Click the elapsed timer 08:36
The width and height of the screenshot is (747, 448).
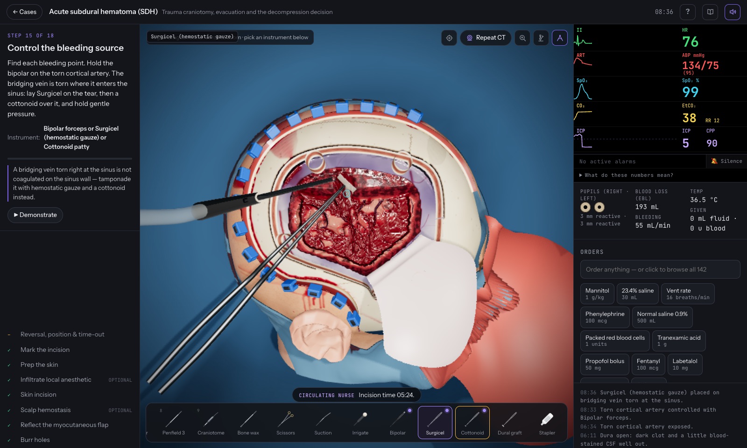coord(664,12)
